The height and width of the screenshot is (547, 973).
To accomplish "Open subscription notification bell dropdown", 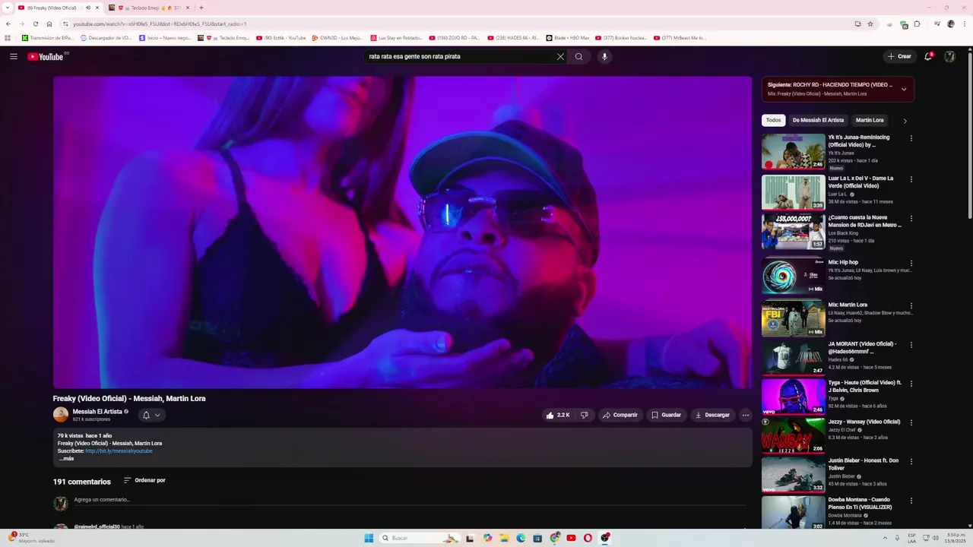I will 151,415.
